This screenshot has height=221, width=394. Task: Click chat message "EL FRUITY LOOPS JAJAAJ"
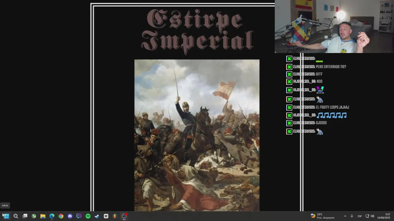[x=332, y=107]
